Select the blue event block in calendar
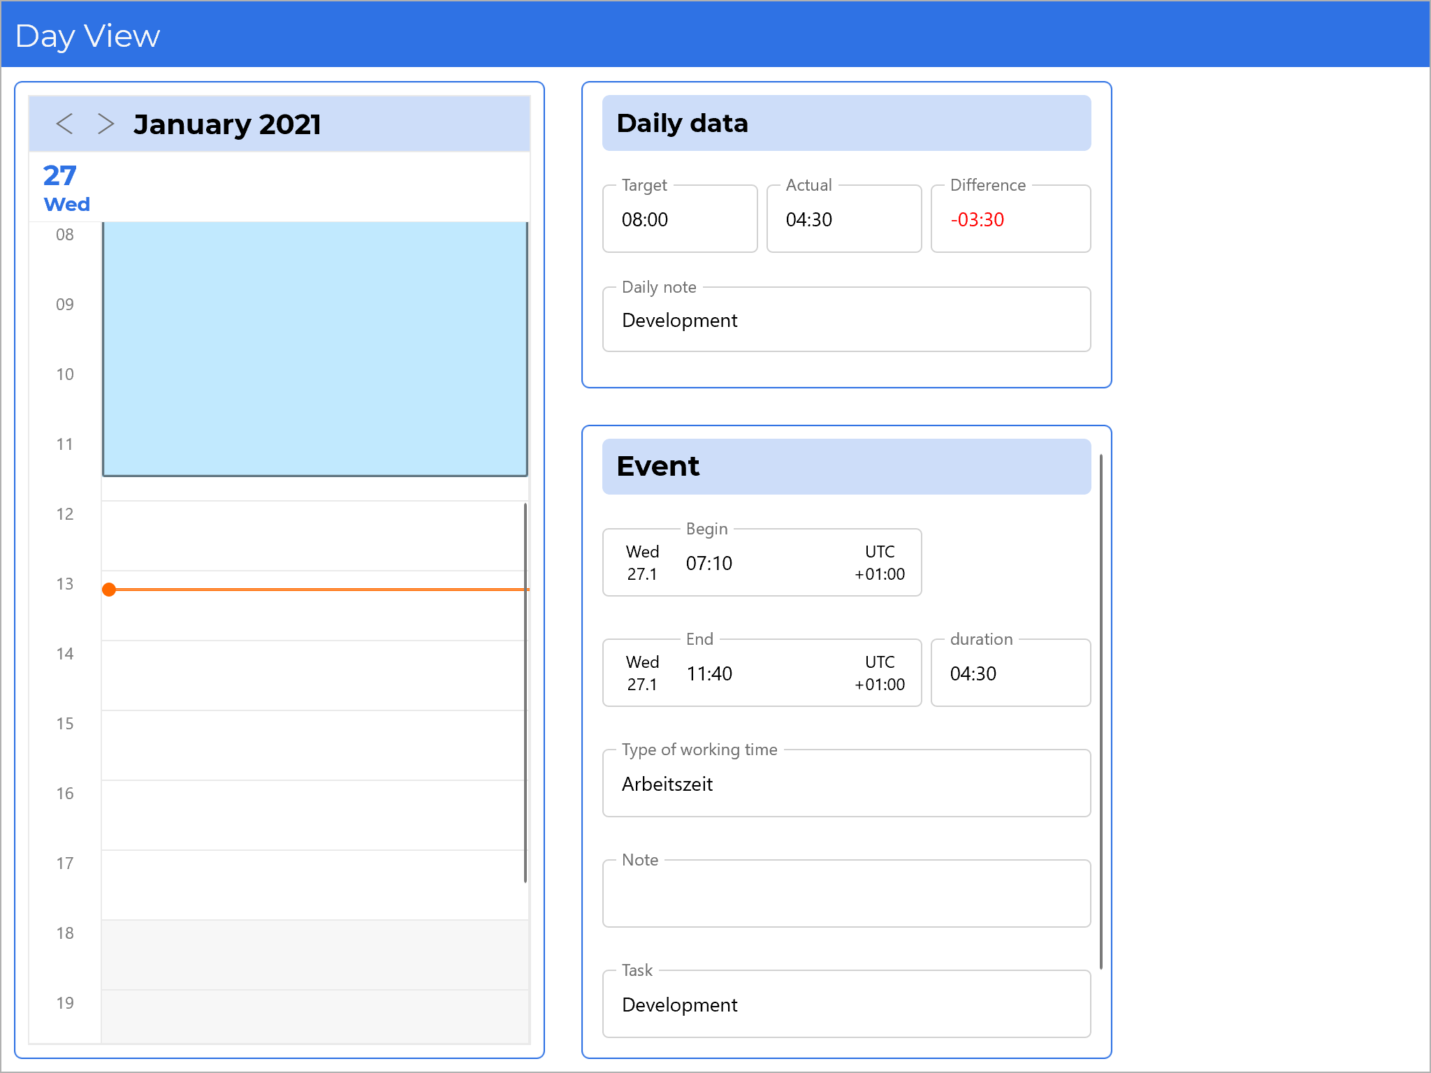 coord(314,348)
